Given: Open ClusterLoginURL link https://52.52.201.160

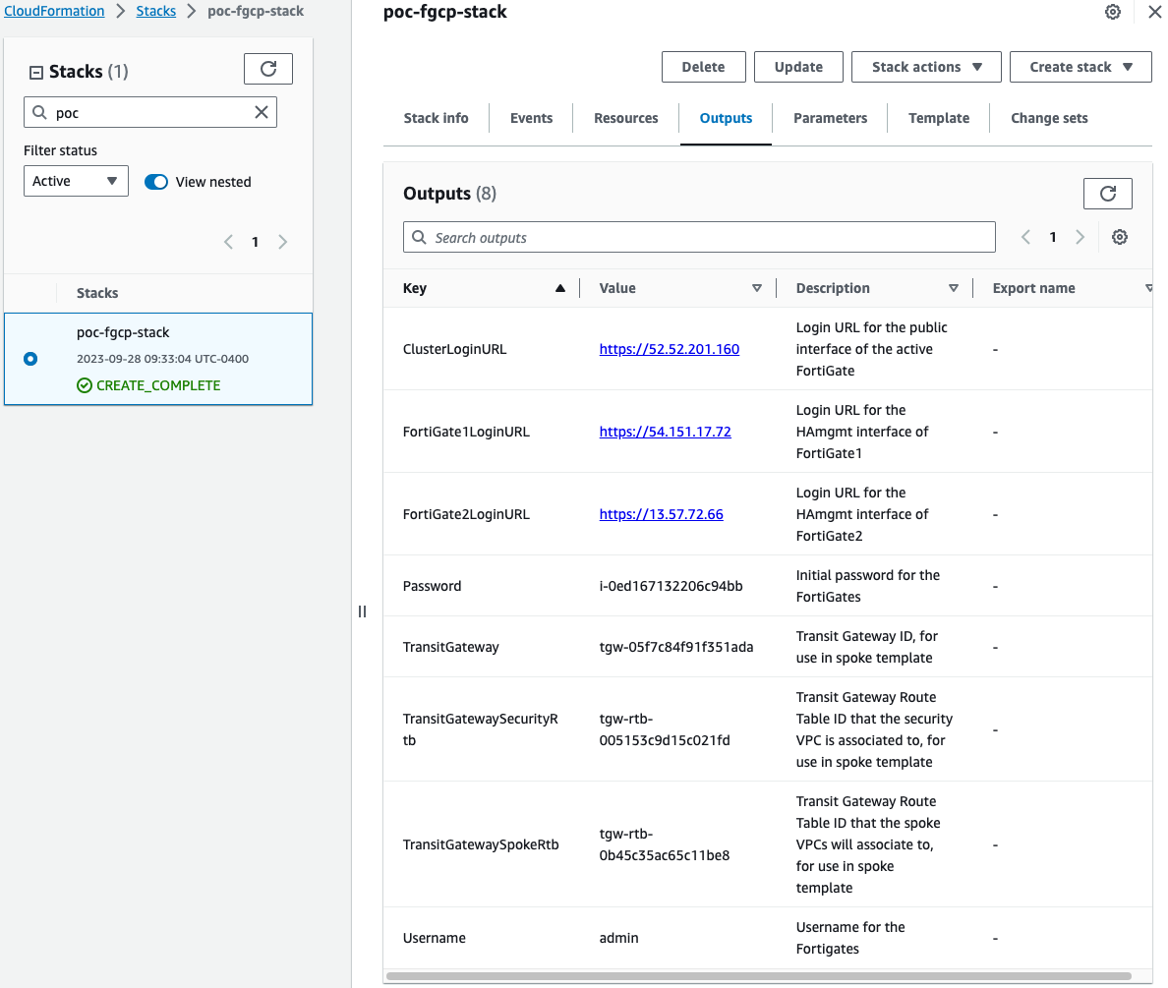Looking at the screenshot, I should coord(669,349).
